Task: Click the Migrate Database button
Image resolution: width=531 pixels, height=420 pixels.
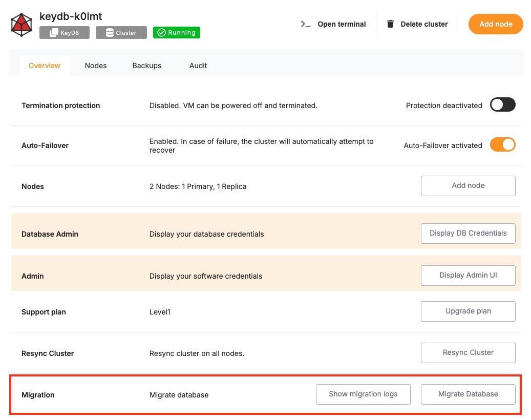Action: coord(468,394)
